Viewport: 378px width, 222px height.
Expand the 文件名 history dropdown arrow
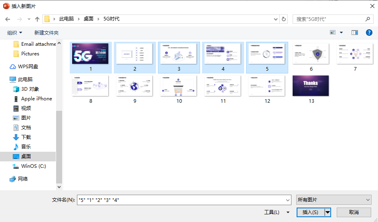pos(287,200)
